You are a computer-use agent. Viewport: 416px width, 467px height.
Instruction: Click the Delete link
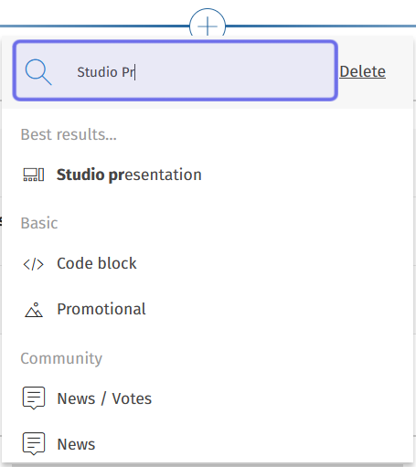[362, 71]
